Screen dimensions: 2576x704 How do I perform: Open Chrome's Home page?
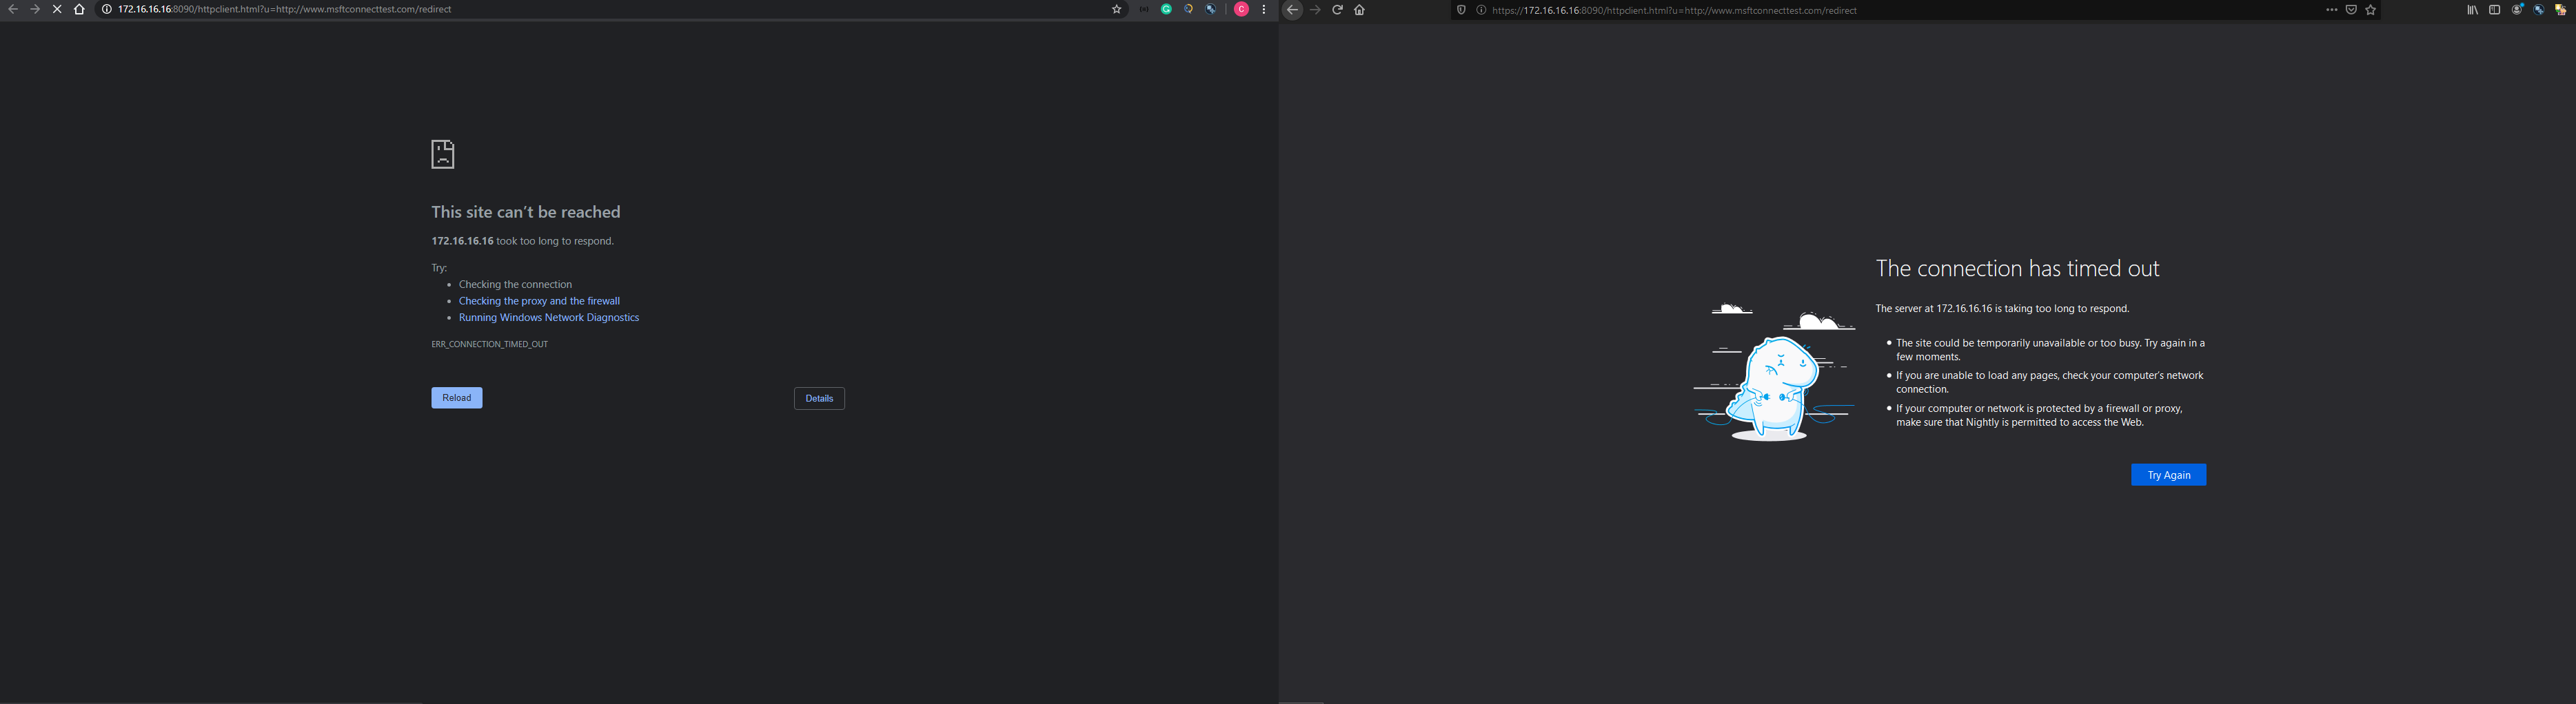click(79, 9)
